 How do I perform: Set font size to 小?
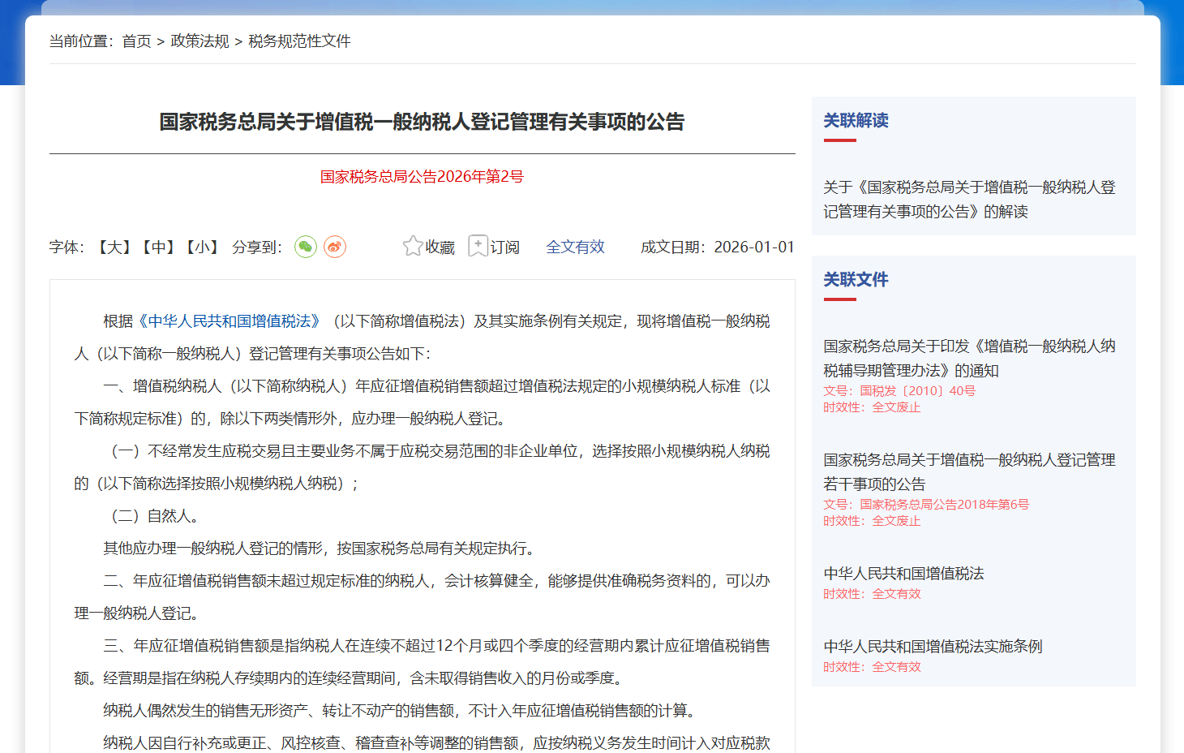click(202, 247)
